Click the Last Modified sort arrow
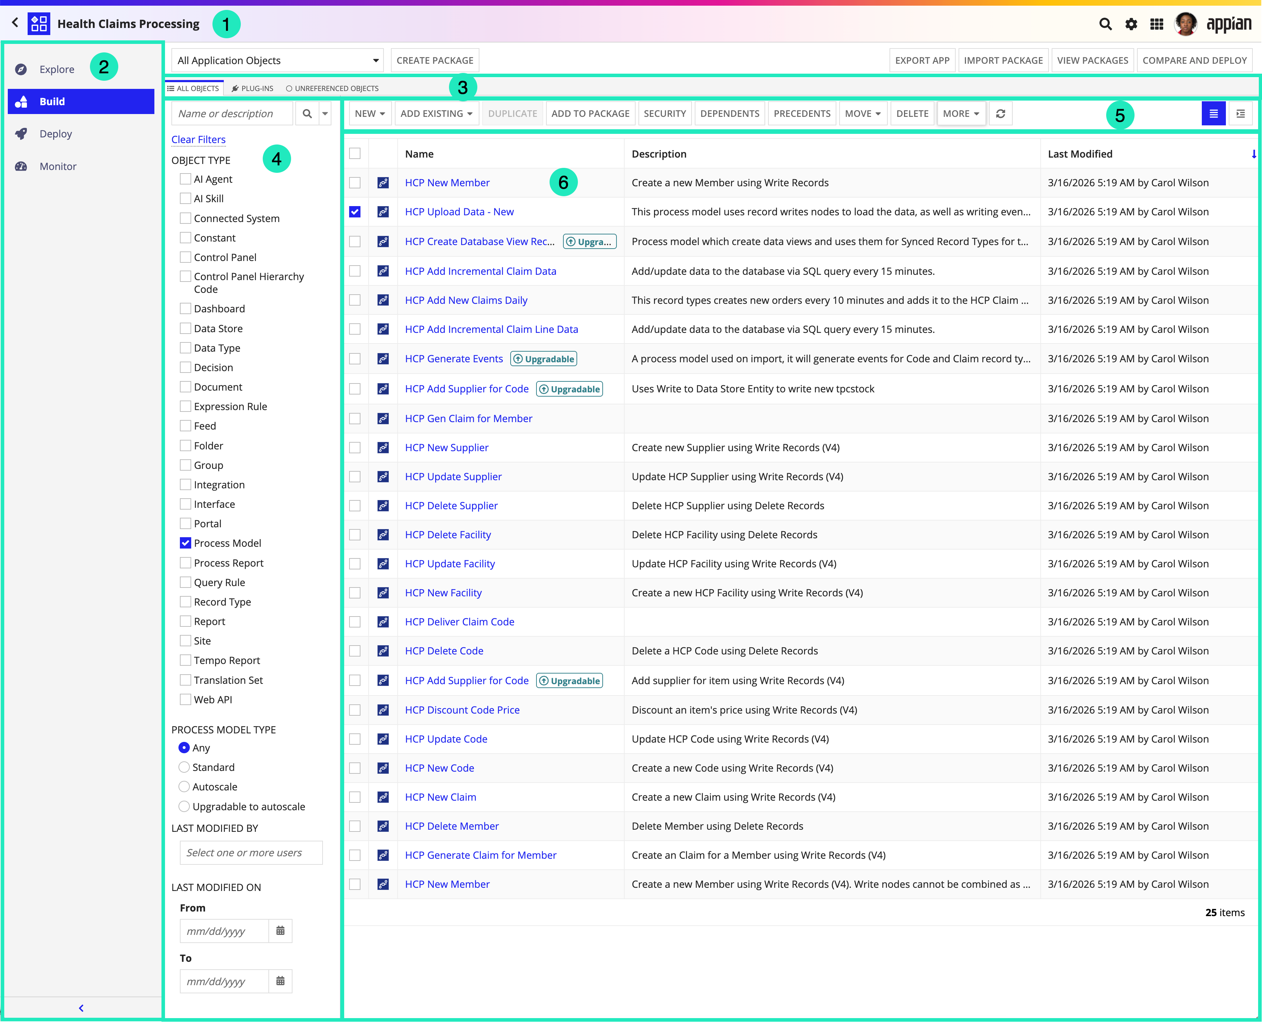Viewport: 1262px width, 1022px height. point(1254,154)
